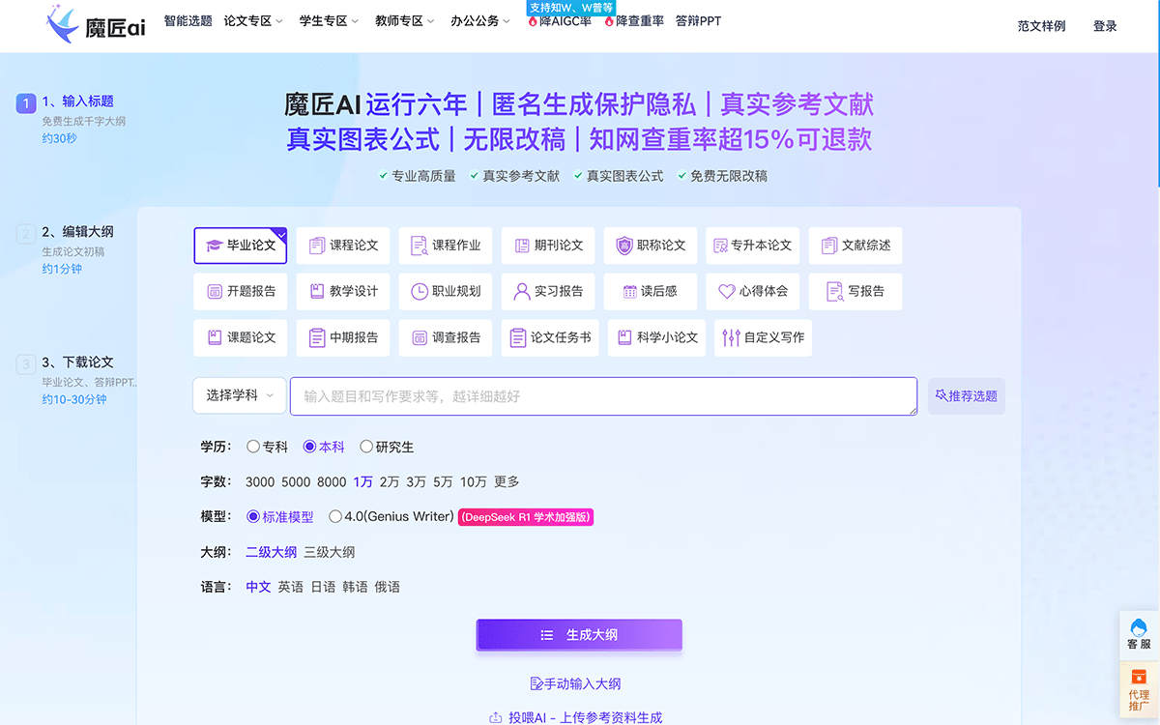
Task: Open the 选择学科 dropdown
Action: point(239,395)
